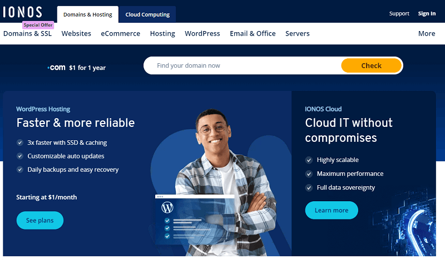The image size is (445, 260).
Task: Click the Special Offer badge
Action: [x=38, y=25]
